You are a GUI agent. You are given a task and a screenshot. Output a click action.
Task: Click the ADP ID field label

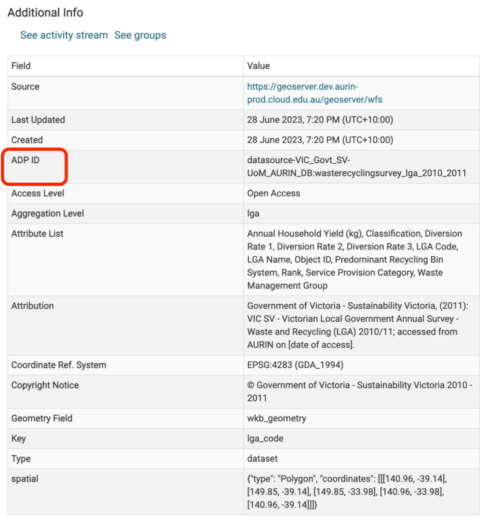pos(25,160)
